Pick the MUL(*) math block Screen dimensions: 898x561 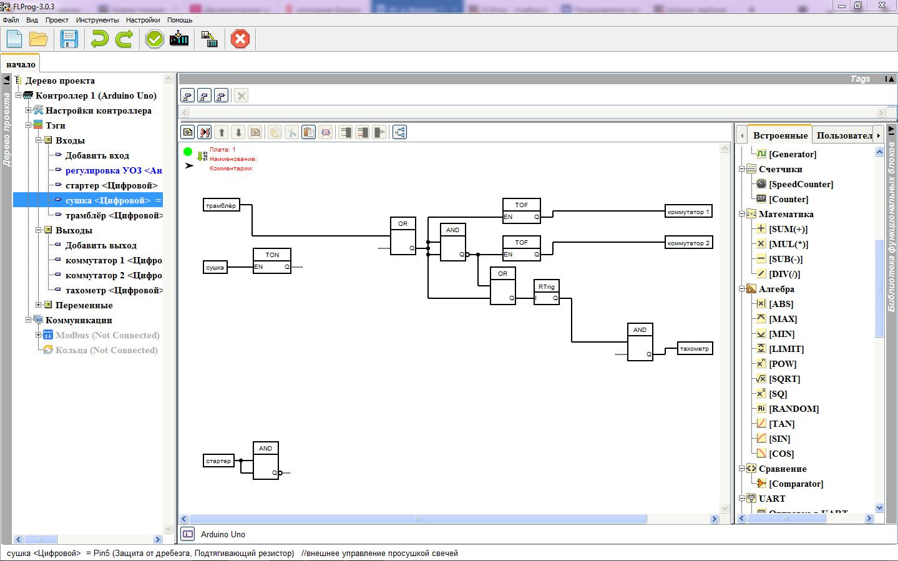tap(789, 244)
